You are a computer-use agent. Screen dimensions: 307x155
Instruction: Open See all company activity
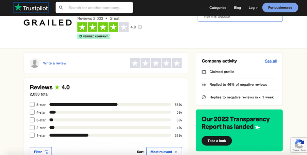[x=270, y=61]
